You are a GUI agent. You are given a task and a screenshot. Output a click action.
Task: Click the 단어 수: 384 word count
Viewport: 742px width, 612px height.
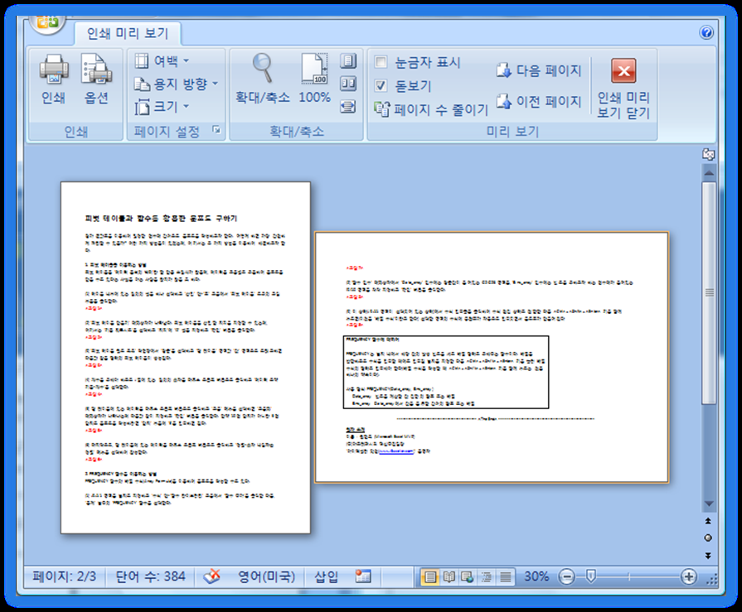point(151,576)
